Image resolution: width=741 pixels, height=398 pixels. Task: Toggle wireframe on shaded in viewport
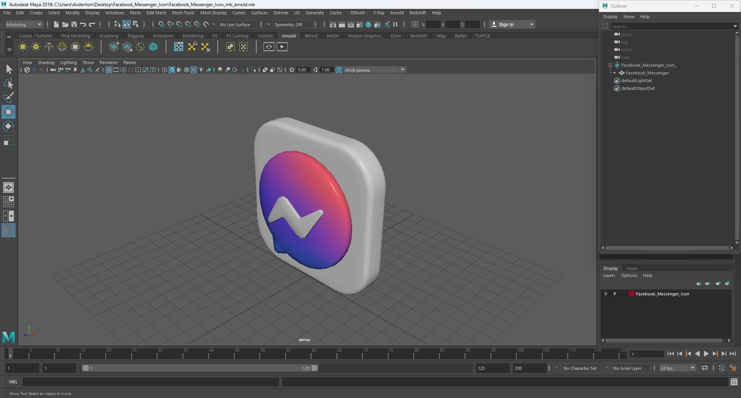point(186,70)
